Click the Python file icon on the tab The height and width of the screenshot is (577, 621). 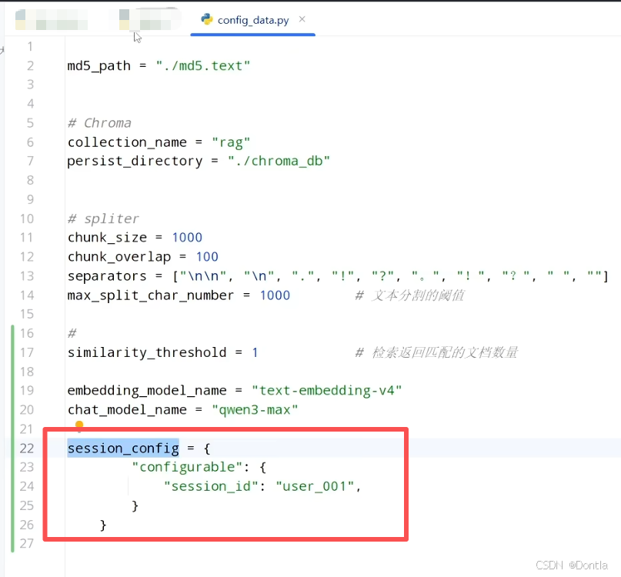(207, 19)
